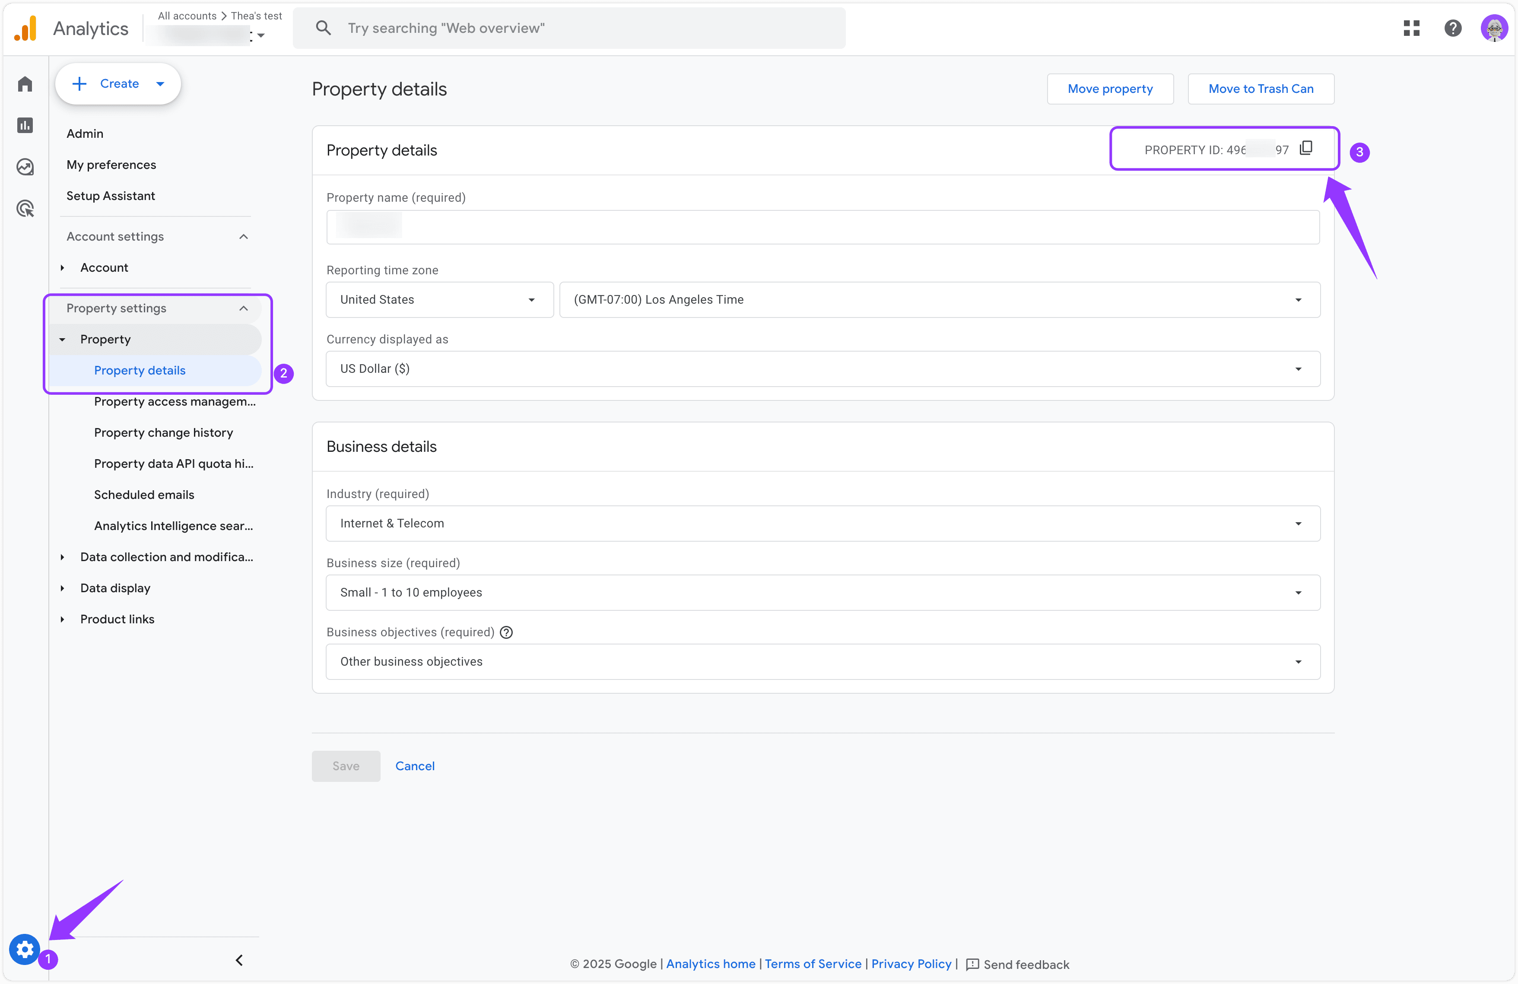The image size is (1518, 984).
Task: Click the account profile avatar
Action: 1494,28
